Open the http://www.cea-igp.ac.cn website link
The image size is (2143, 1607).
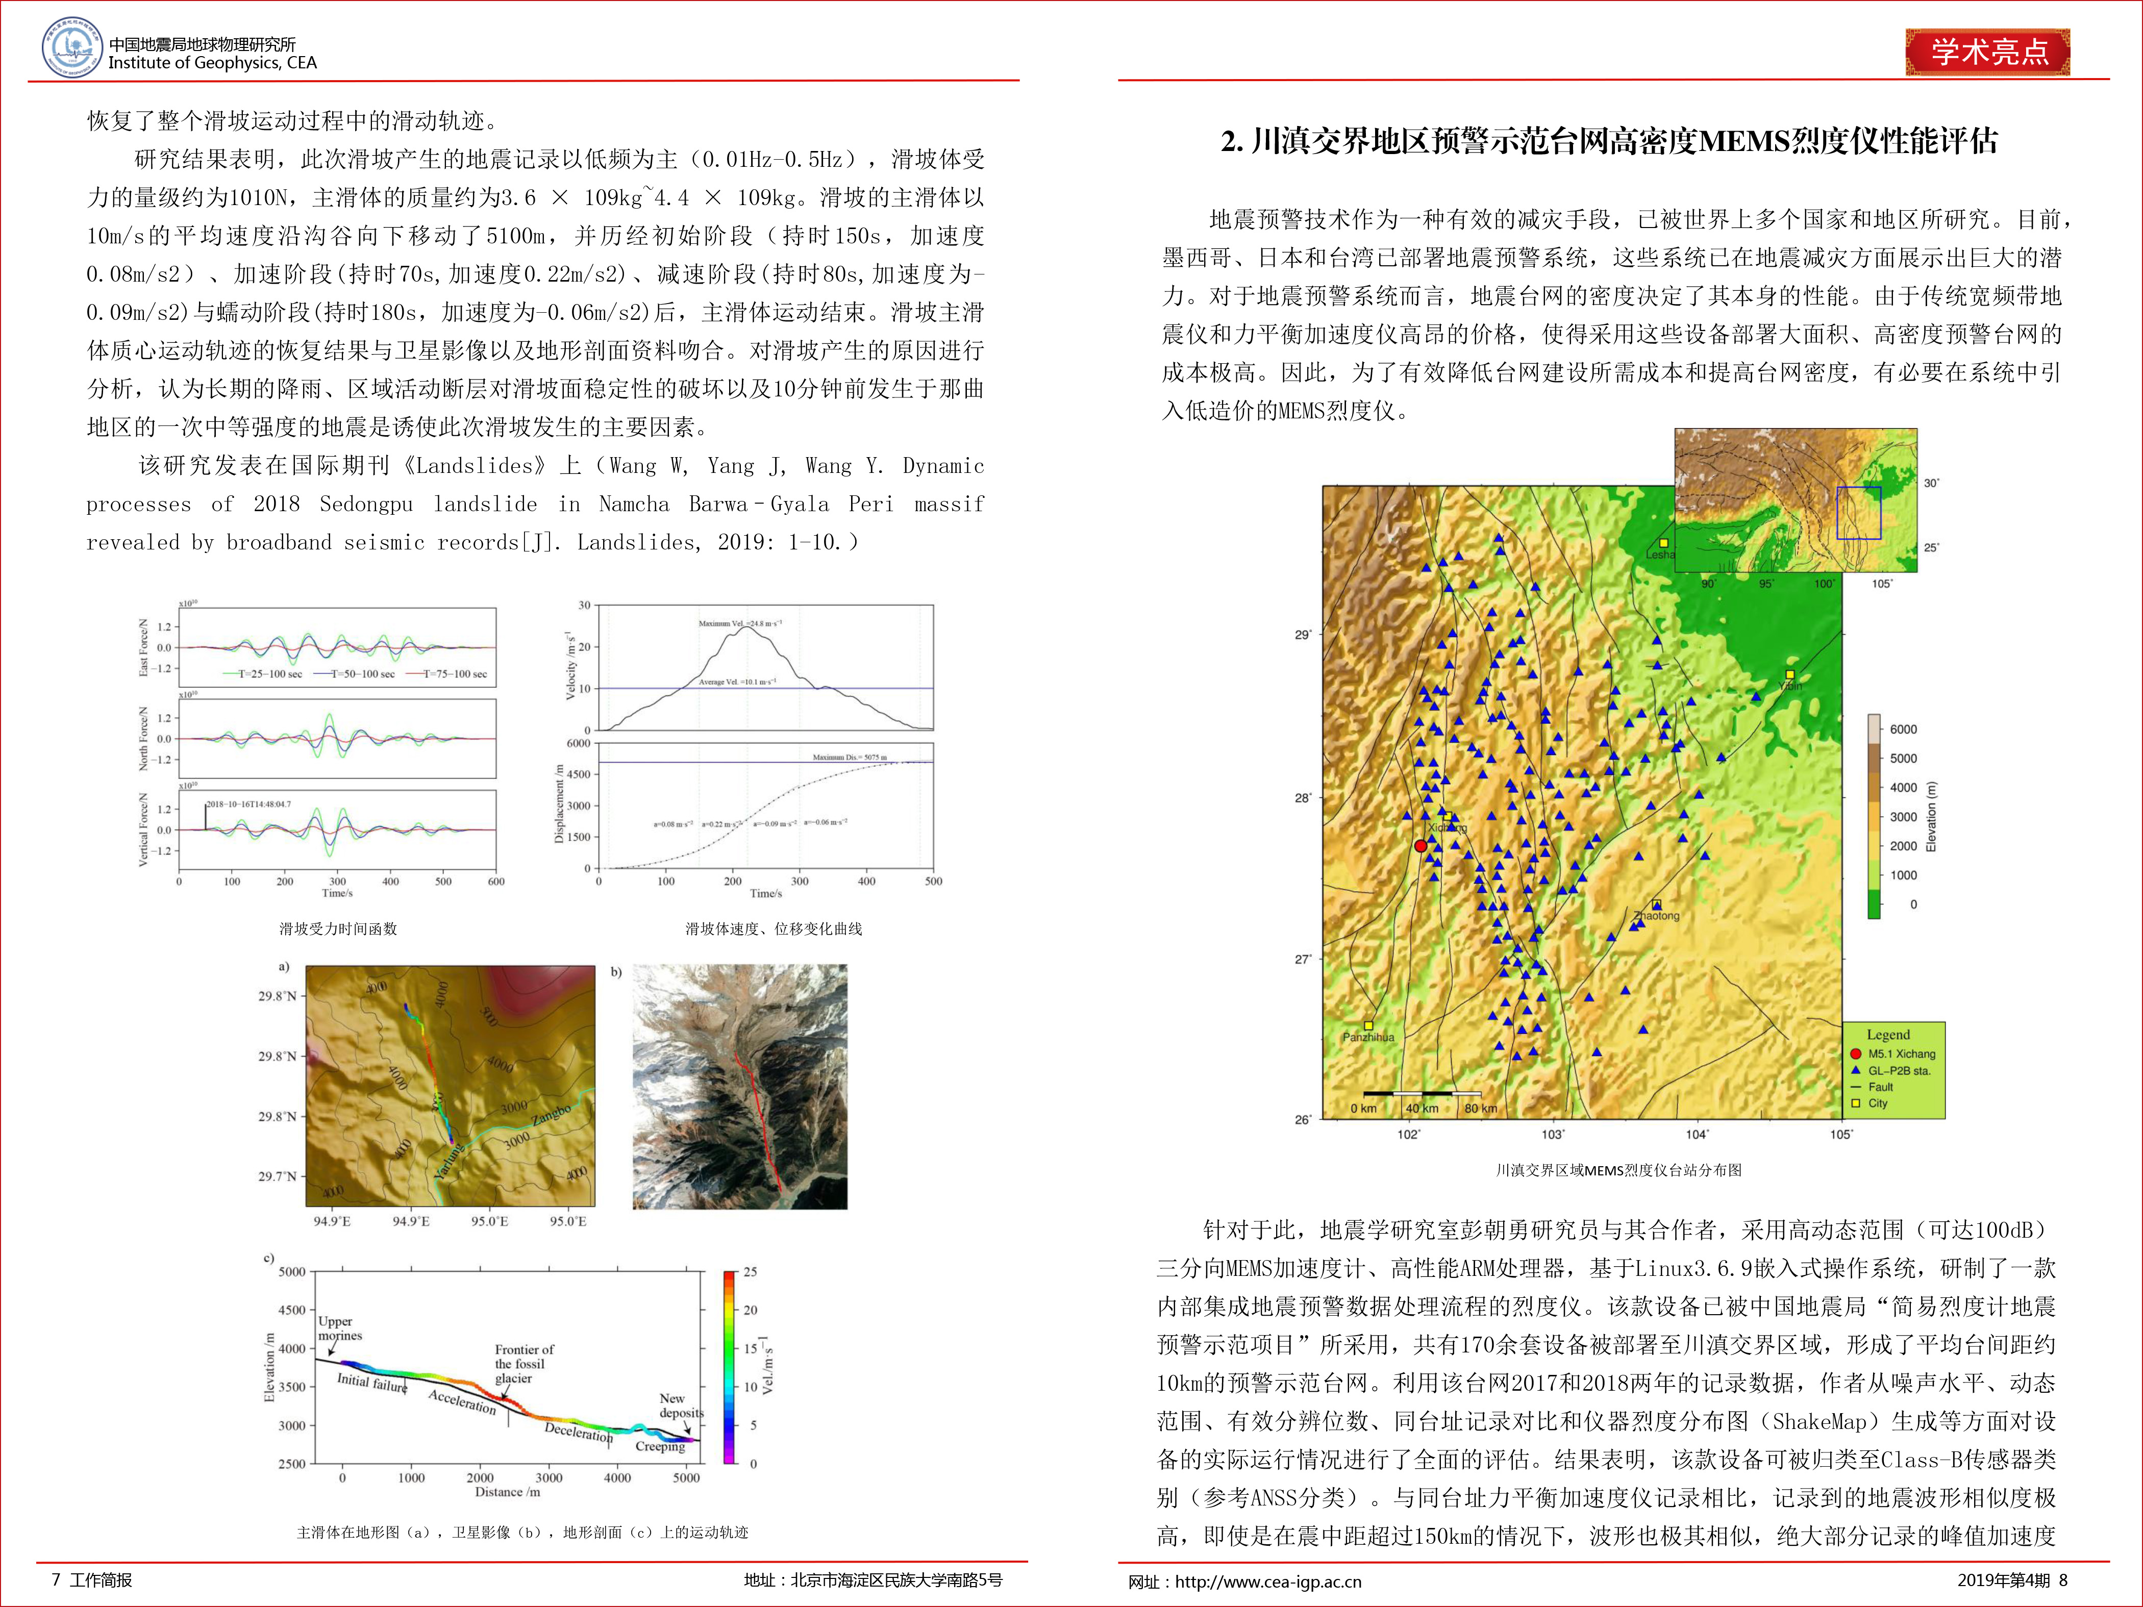point(1268,1582)
